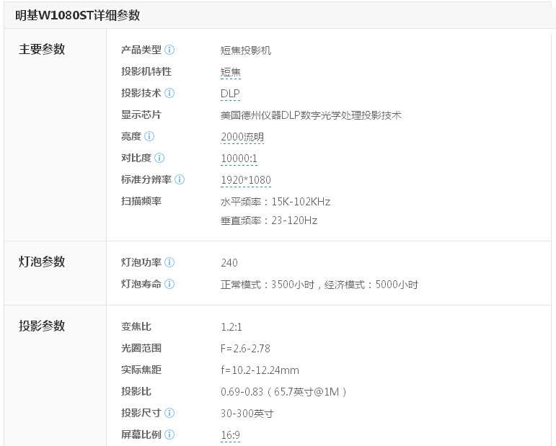Click the 投影参数 section title
556x446 pixels.
[x=42, y=326]
